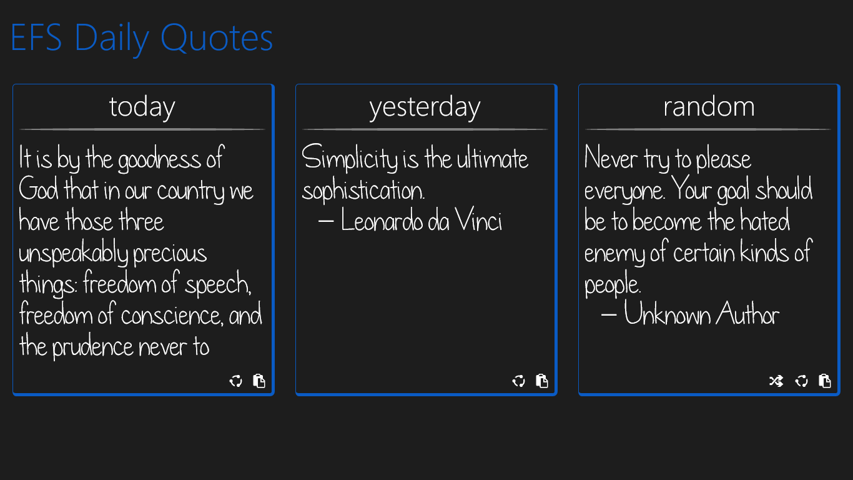Click the 'EFS Daily Quotes' app title
Screen dimensions: 853x480
[142, 37]
